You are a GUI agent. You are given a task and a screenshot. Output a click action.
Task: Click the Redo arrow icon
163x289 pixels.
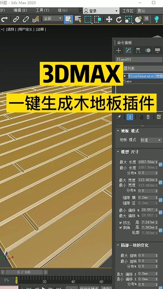(5, 19)
